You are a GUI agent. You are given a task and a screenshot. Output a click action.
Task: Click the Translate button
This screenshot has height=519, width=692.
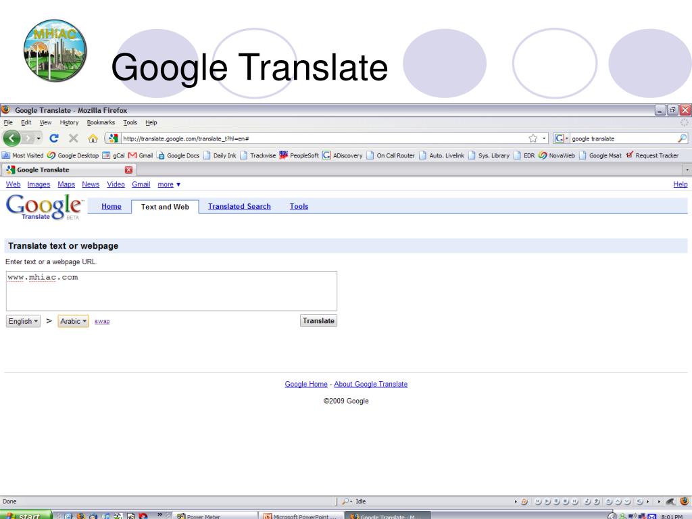(x=318, y=320)
